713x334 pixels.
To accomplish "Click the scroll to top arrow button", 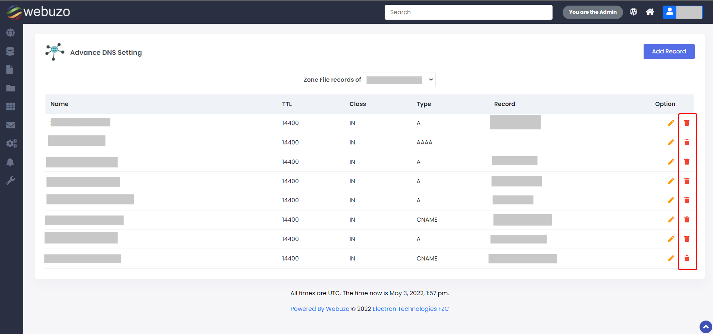I will click(706, 327).
